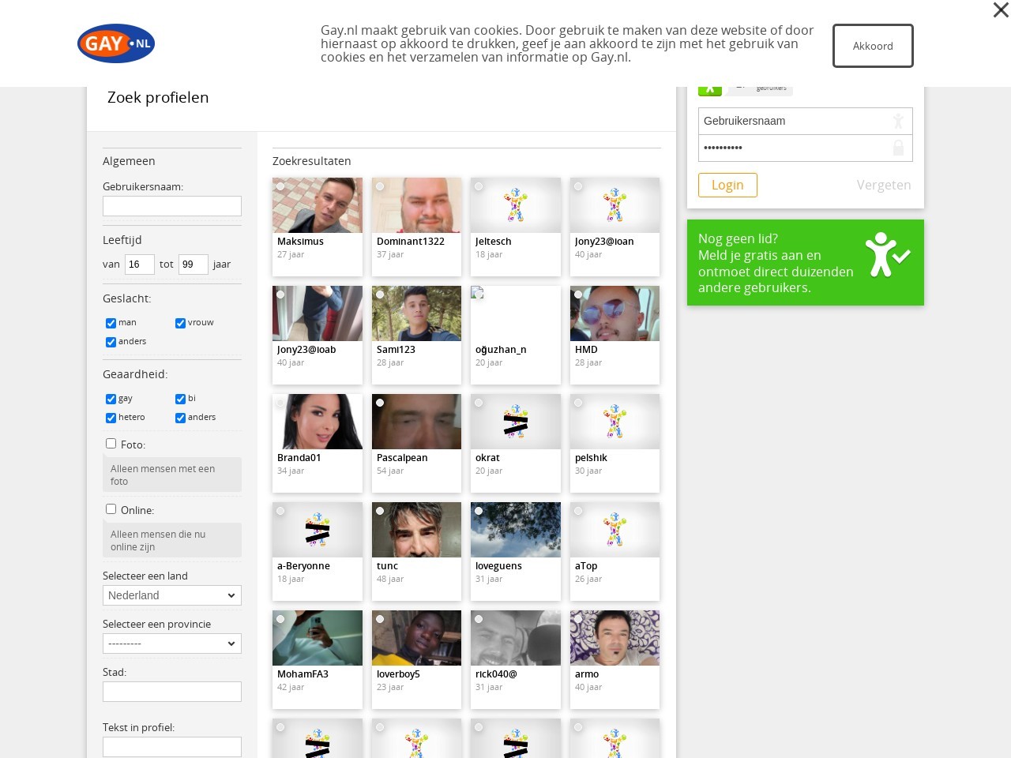Click the maximum age field showing 99
This screenshot has width=1011, height=758.
click(194, 265)
